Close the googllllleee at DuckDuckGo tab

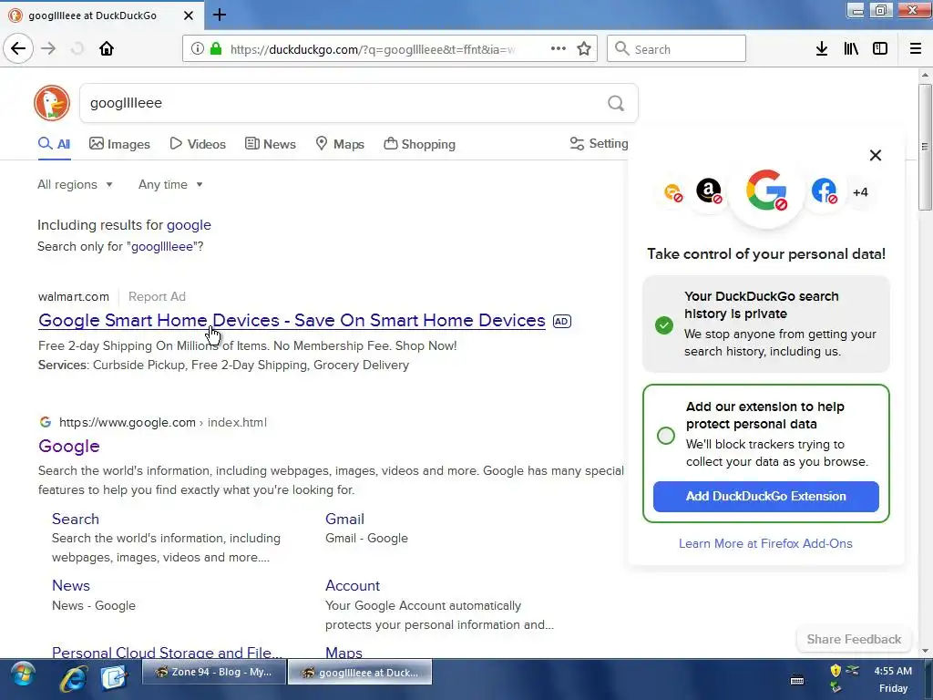pyautogui.click(x=188, y=15)
